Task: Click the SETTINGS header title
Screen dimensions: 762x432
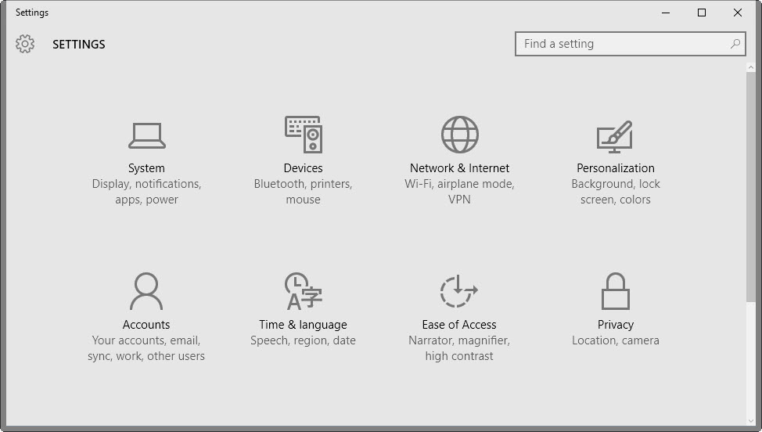Action: pos(79,45)
